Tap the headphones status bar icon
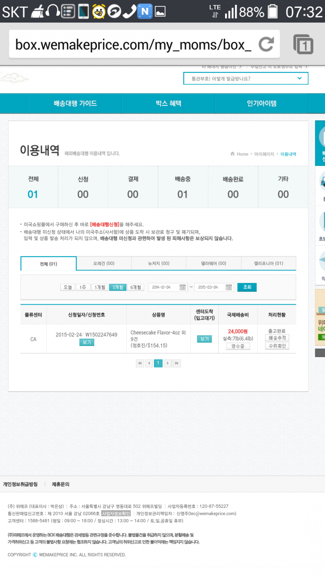This screenshot has height=578, width=325. click(x=52, y=12)
